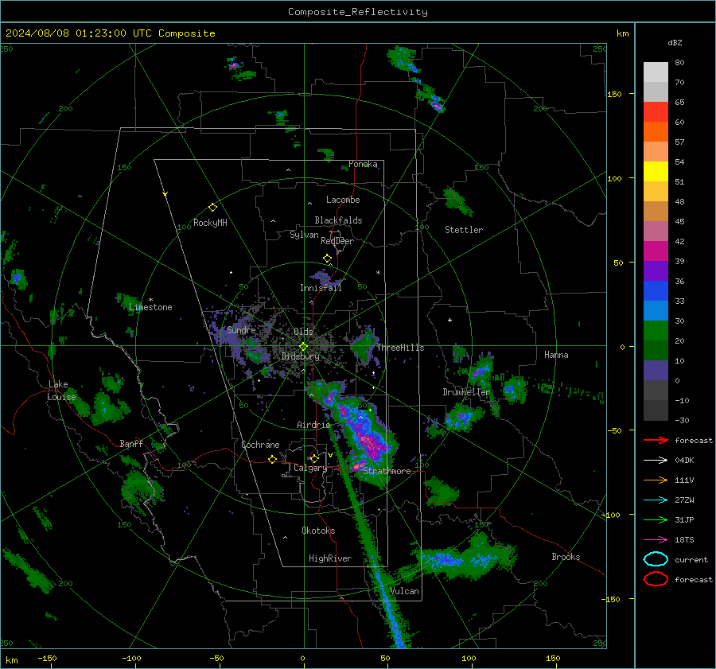Click the bright yellow swatch in dBZ scale
Screen dimensions: 716x669
pyautogui.click(x=656, y=171)
